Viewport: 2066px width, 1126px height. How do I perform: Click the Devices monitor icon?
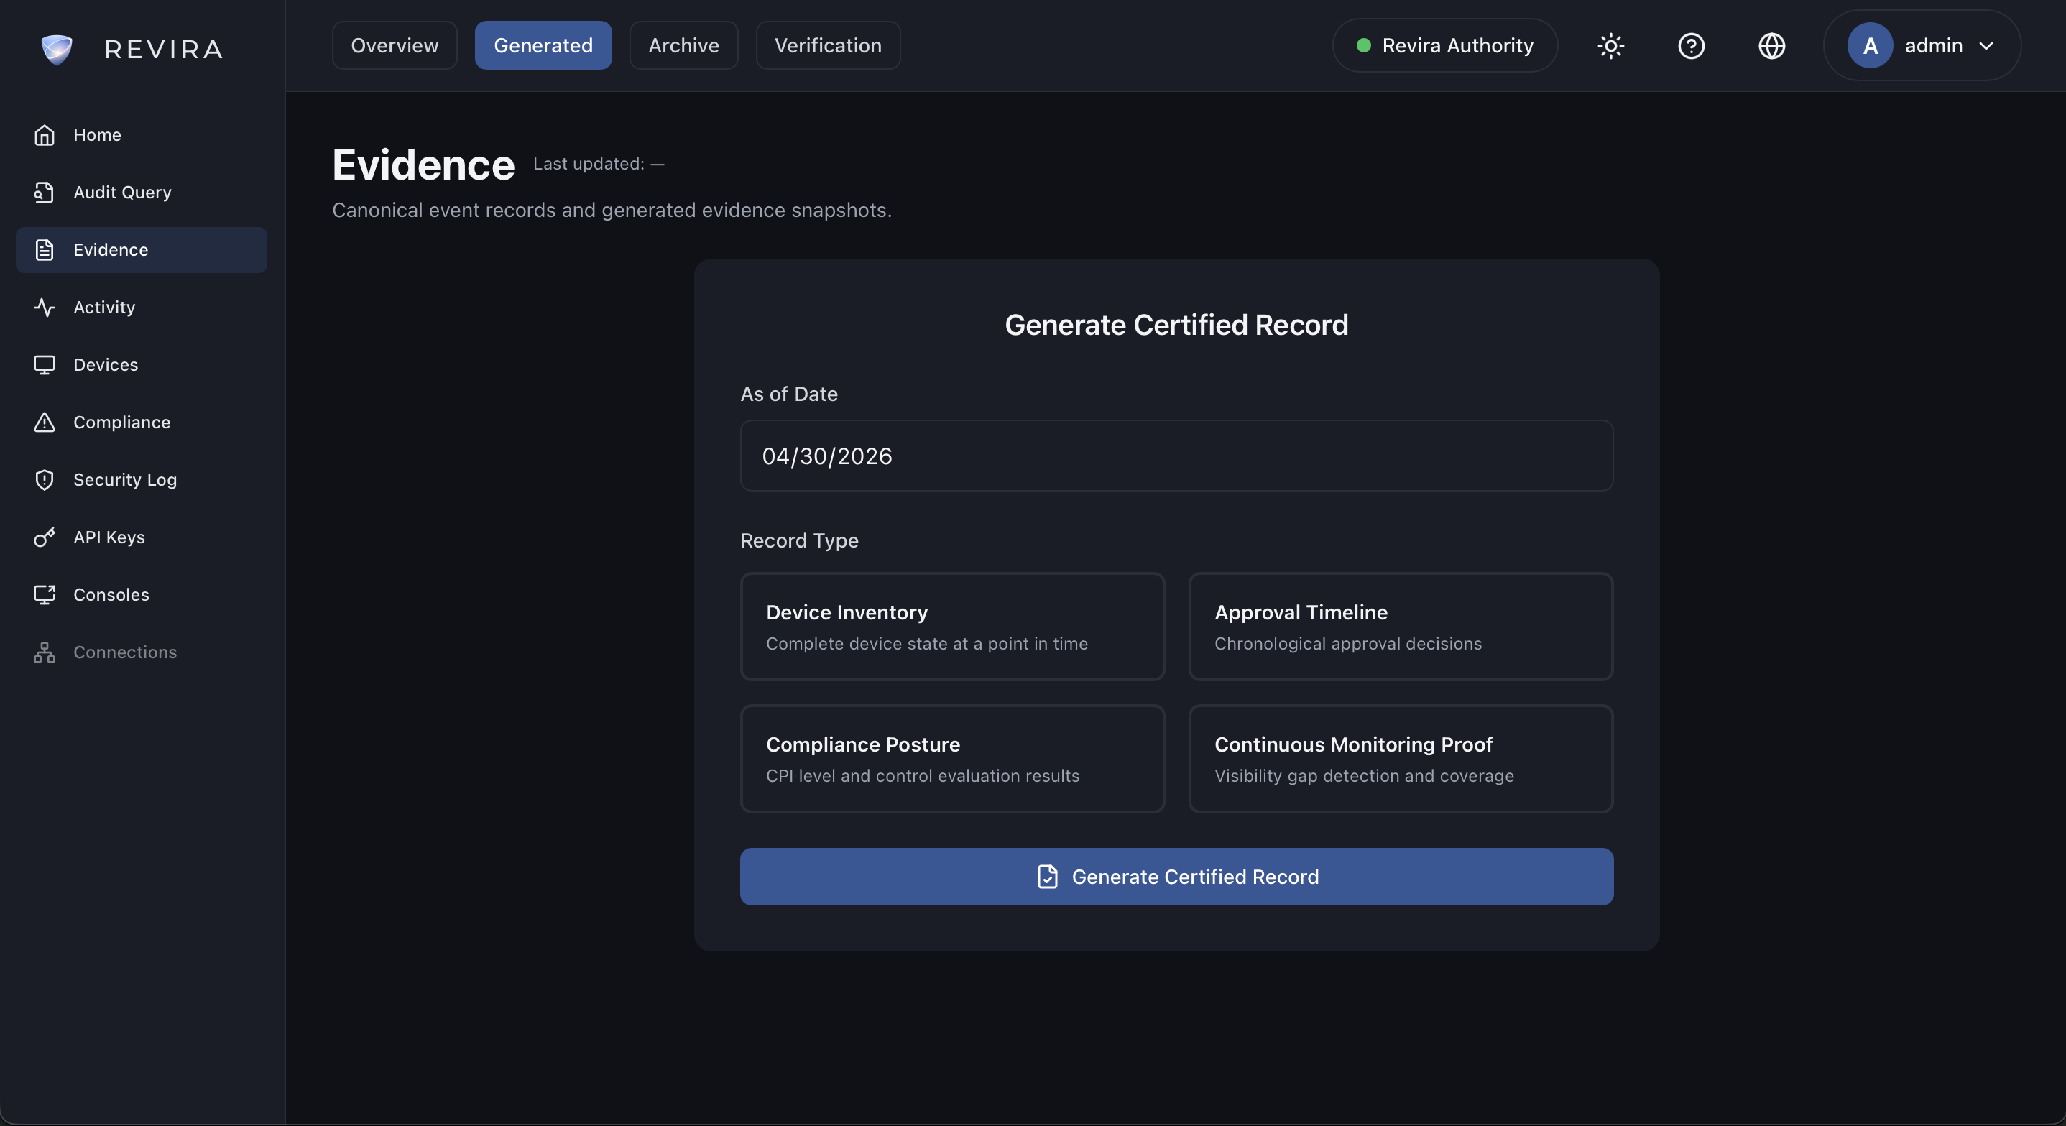(x=44, y=365)
